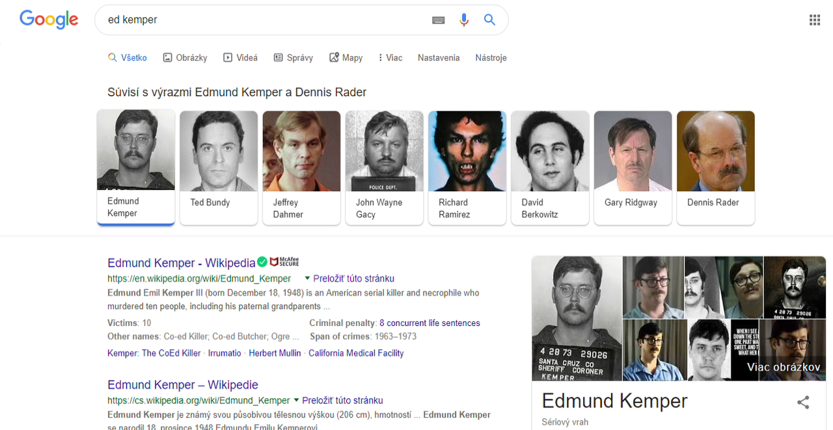Viewport: 833px width, 430px height.
Task: Click the Edmund Kemper panel title
Action: pyautogui.click(x=615, y=400)
